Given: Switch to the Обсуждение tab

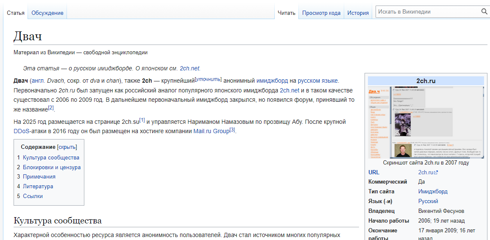Looking at the screenshot, I should [x=47, y=13].
